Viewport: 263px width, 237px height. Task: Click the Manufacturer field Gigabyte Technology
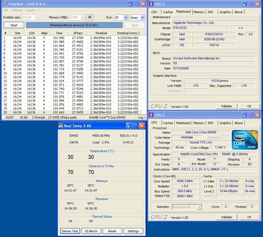(214, 23)
